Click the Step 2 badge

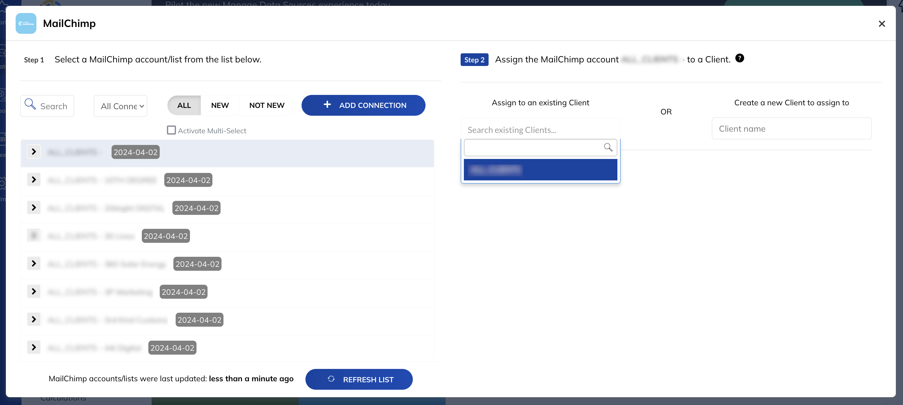click(x=474, y=60)
